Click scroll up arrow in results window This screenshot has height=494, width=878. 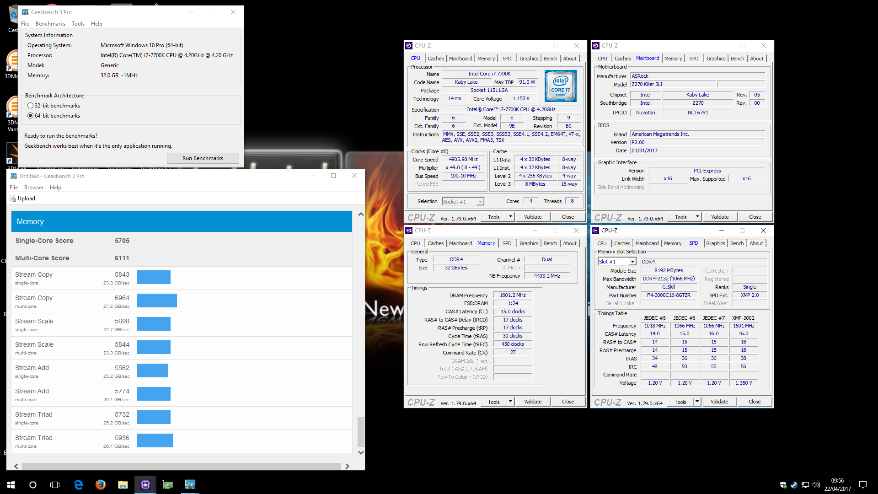pyautogui.click(x=361, y=215)
